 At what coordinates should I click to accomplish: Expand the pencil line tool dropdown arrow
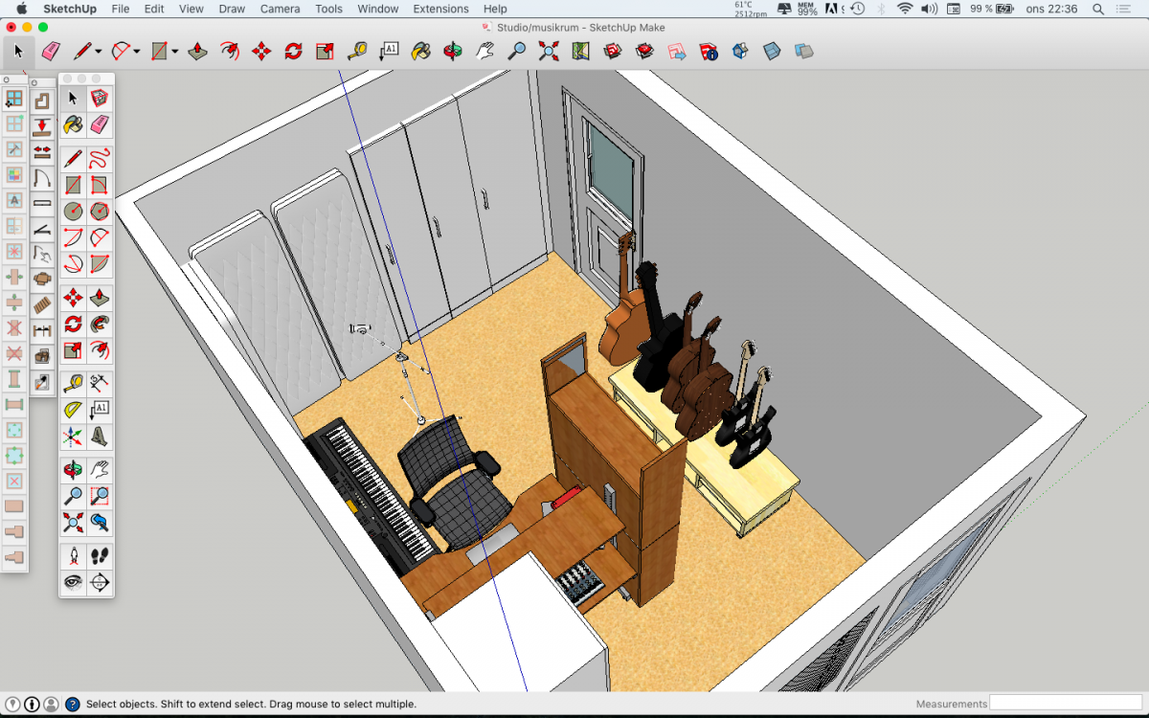pyautogui.click(x=99, y=52)
